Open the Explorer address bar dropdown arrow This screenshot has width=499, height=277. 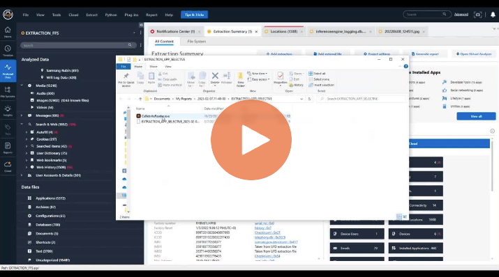tap(301, 99)
